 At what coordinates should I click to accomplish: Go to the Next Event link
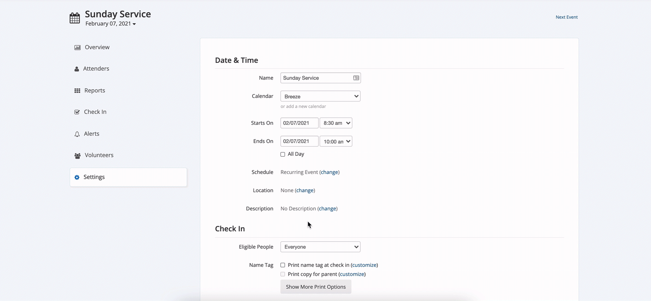[566, 17]
